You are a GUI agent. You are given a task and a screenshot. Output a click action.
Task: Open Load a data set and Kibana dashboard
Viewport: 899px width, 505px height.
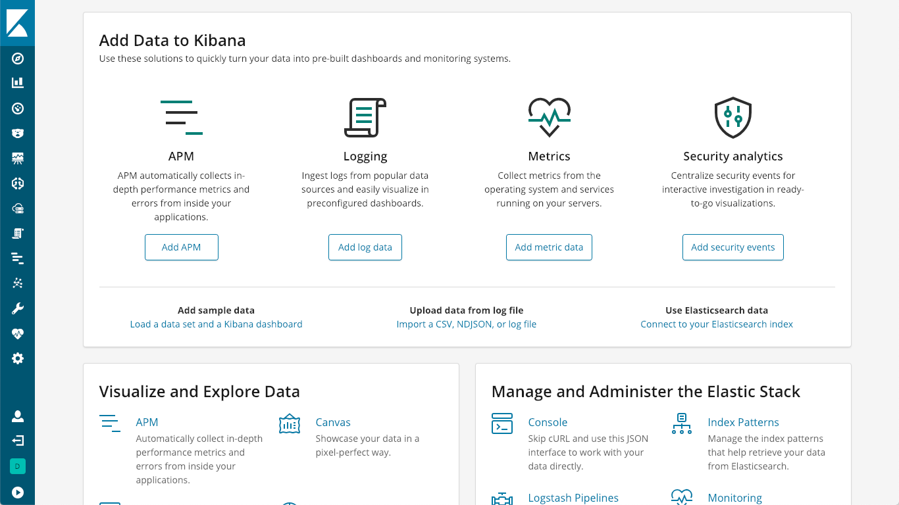point(217,324)
